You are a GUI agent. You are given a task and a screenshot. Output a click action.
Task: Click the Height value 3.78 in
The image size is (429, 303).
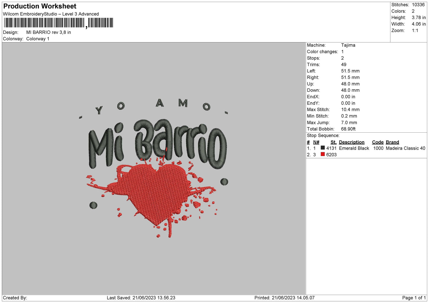[419, 18]
